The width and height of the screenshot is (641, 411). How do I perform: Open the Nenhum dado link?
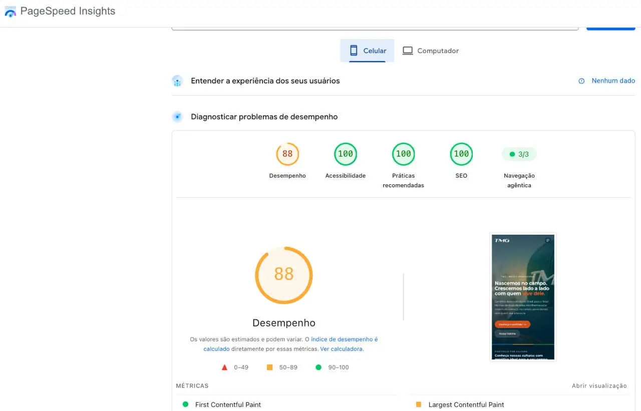pyautogui.click(x=613, y=81)
